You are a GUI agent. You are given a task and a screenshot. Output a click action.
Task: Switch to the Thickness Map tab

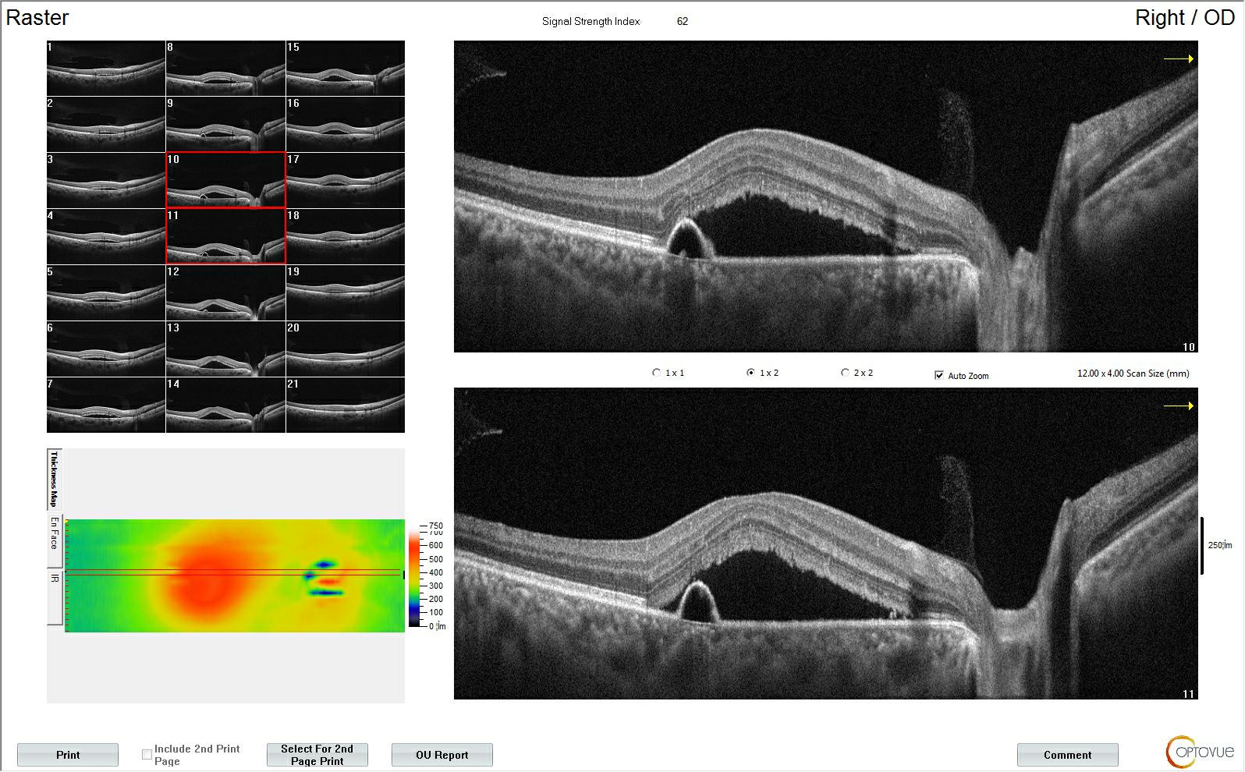pyautogui.click(x=55, y=479)
